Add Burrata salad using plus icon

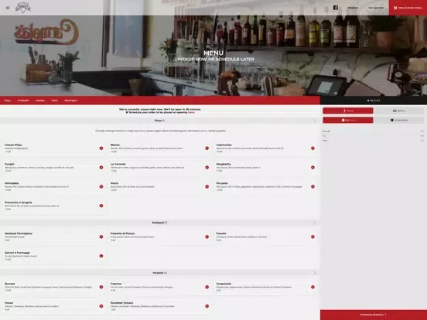[101, 287]
